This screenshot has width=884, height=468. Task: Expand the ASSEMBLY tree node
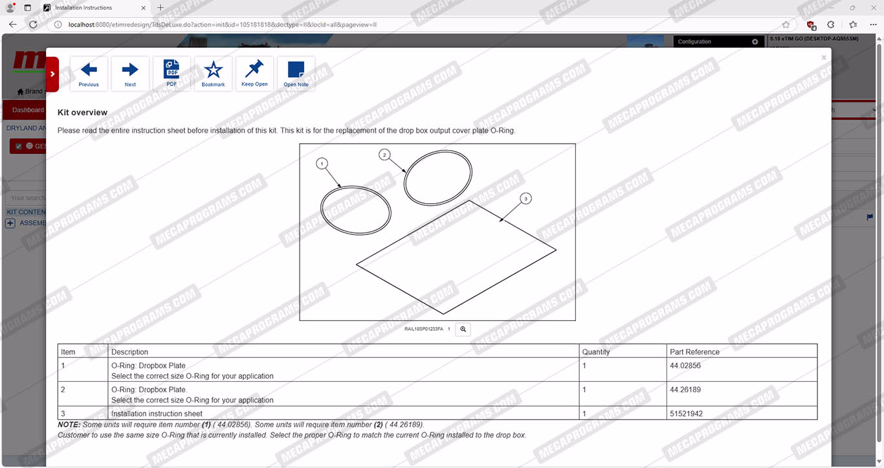(x=10, y=223)
